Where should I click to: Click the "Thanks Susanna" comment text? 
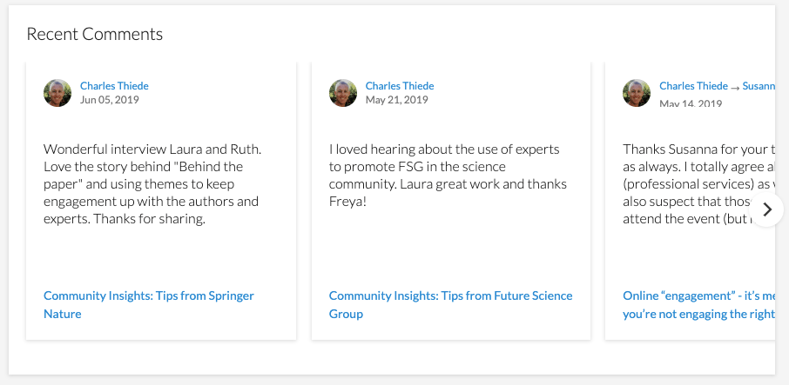click(698, 149)
